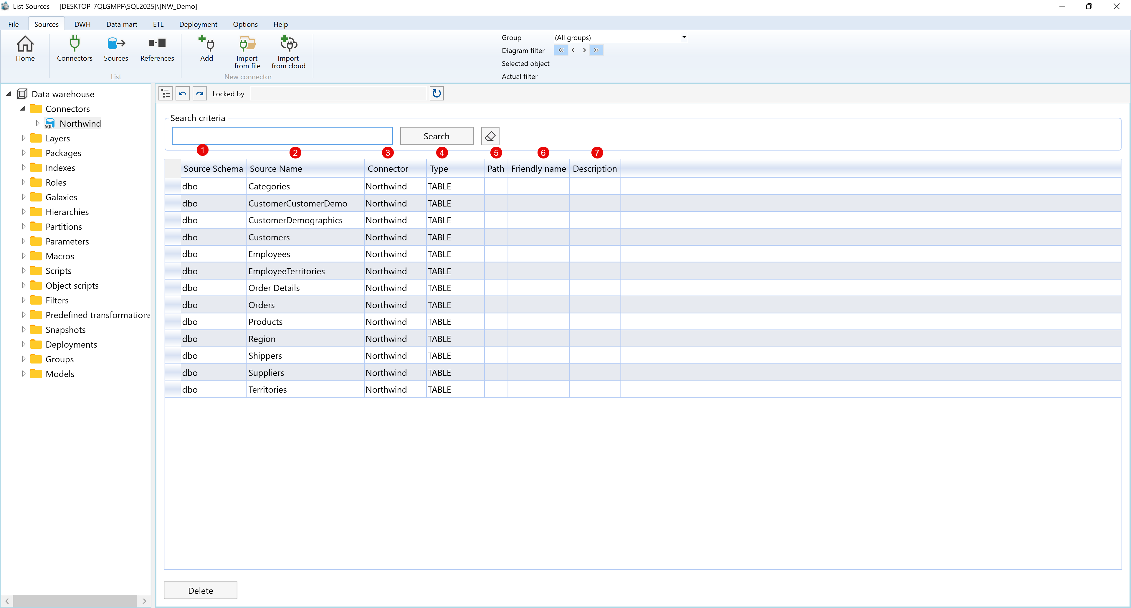
Task: Open the Deployment menu
Action: coord(198,24)
